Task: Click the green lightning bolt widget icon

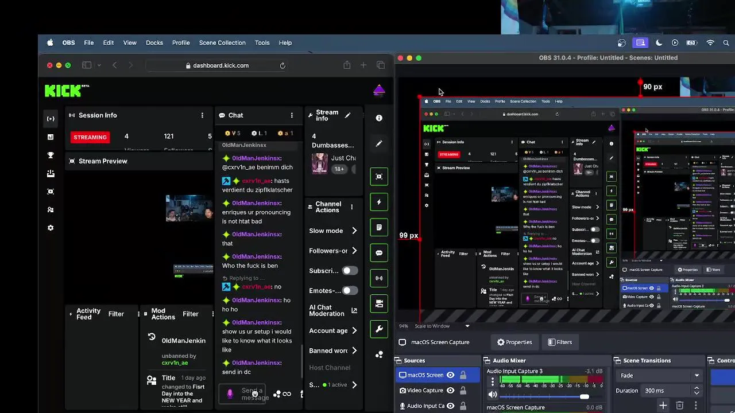Action: point(379,202)
